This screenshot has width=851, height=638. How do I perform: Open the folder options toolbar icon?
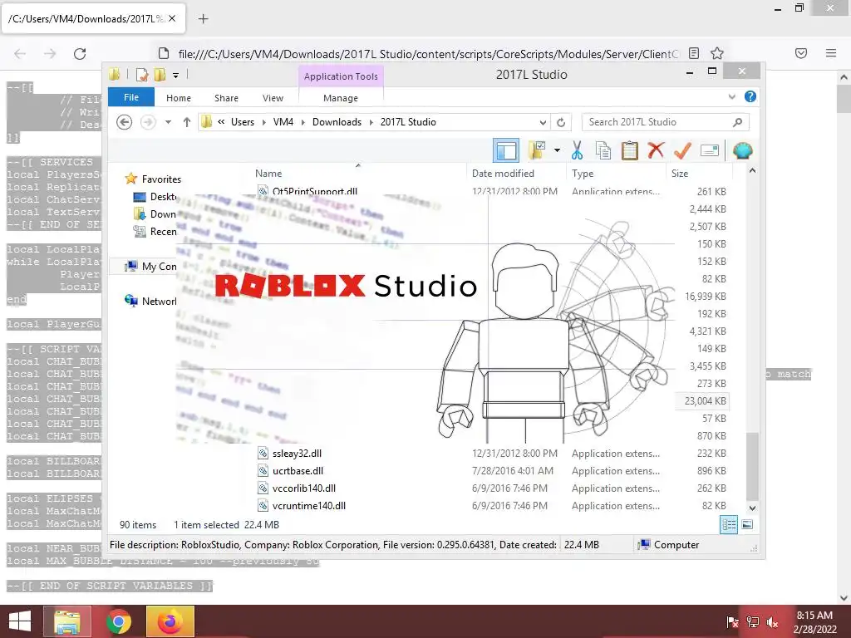[x=537, y=150]
